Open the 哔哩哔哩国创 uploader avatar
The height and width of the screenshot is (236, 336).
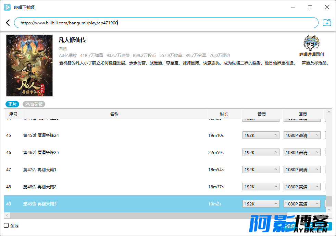coord(311,43)
